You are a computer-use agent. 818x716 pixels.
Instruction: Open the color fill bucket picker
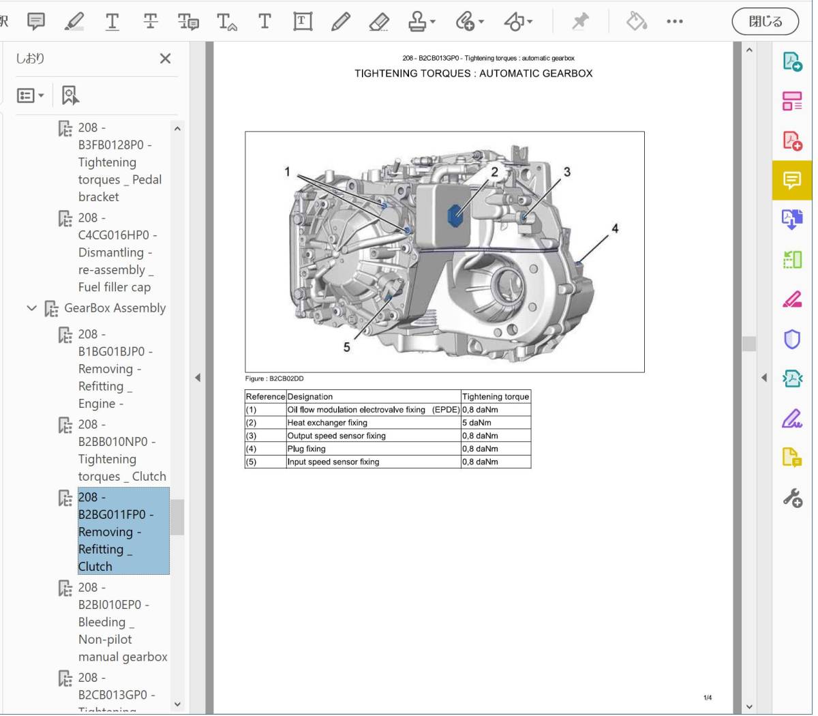coord(636,21)
